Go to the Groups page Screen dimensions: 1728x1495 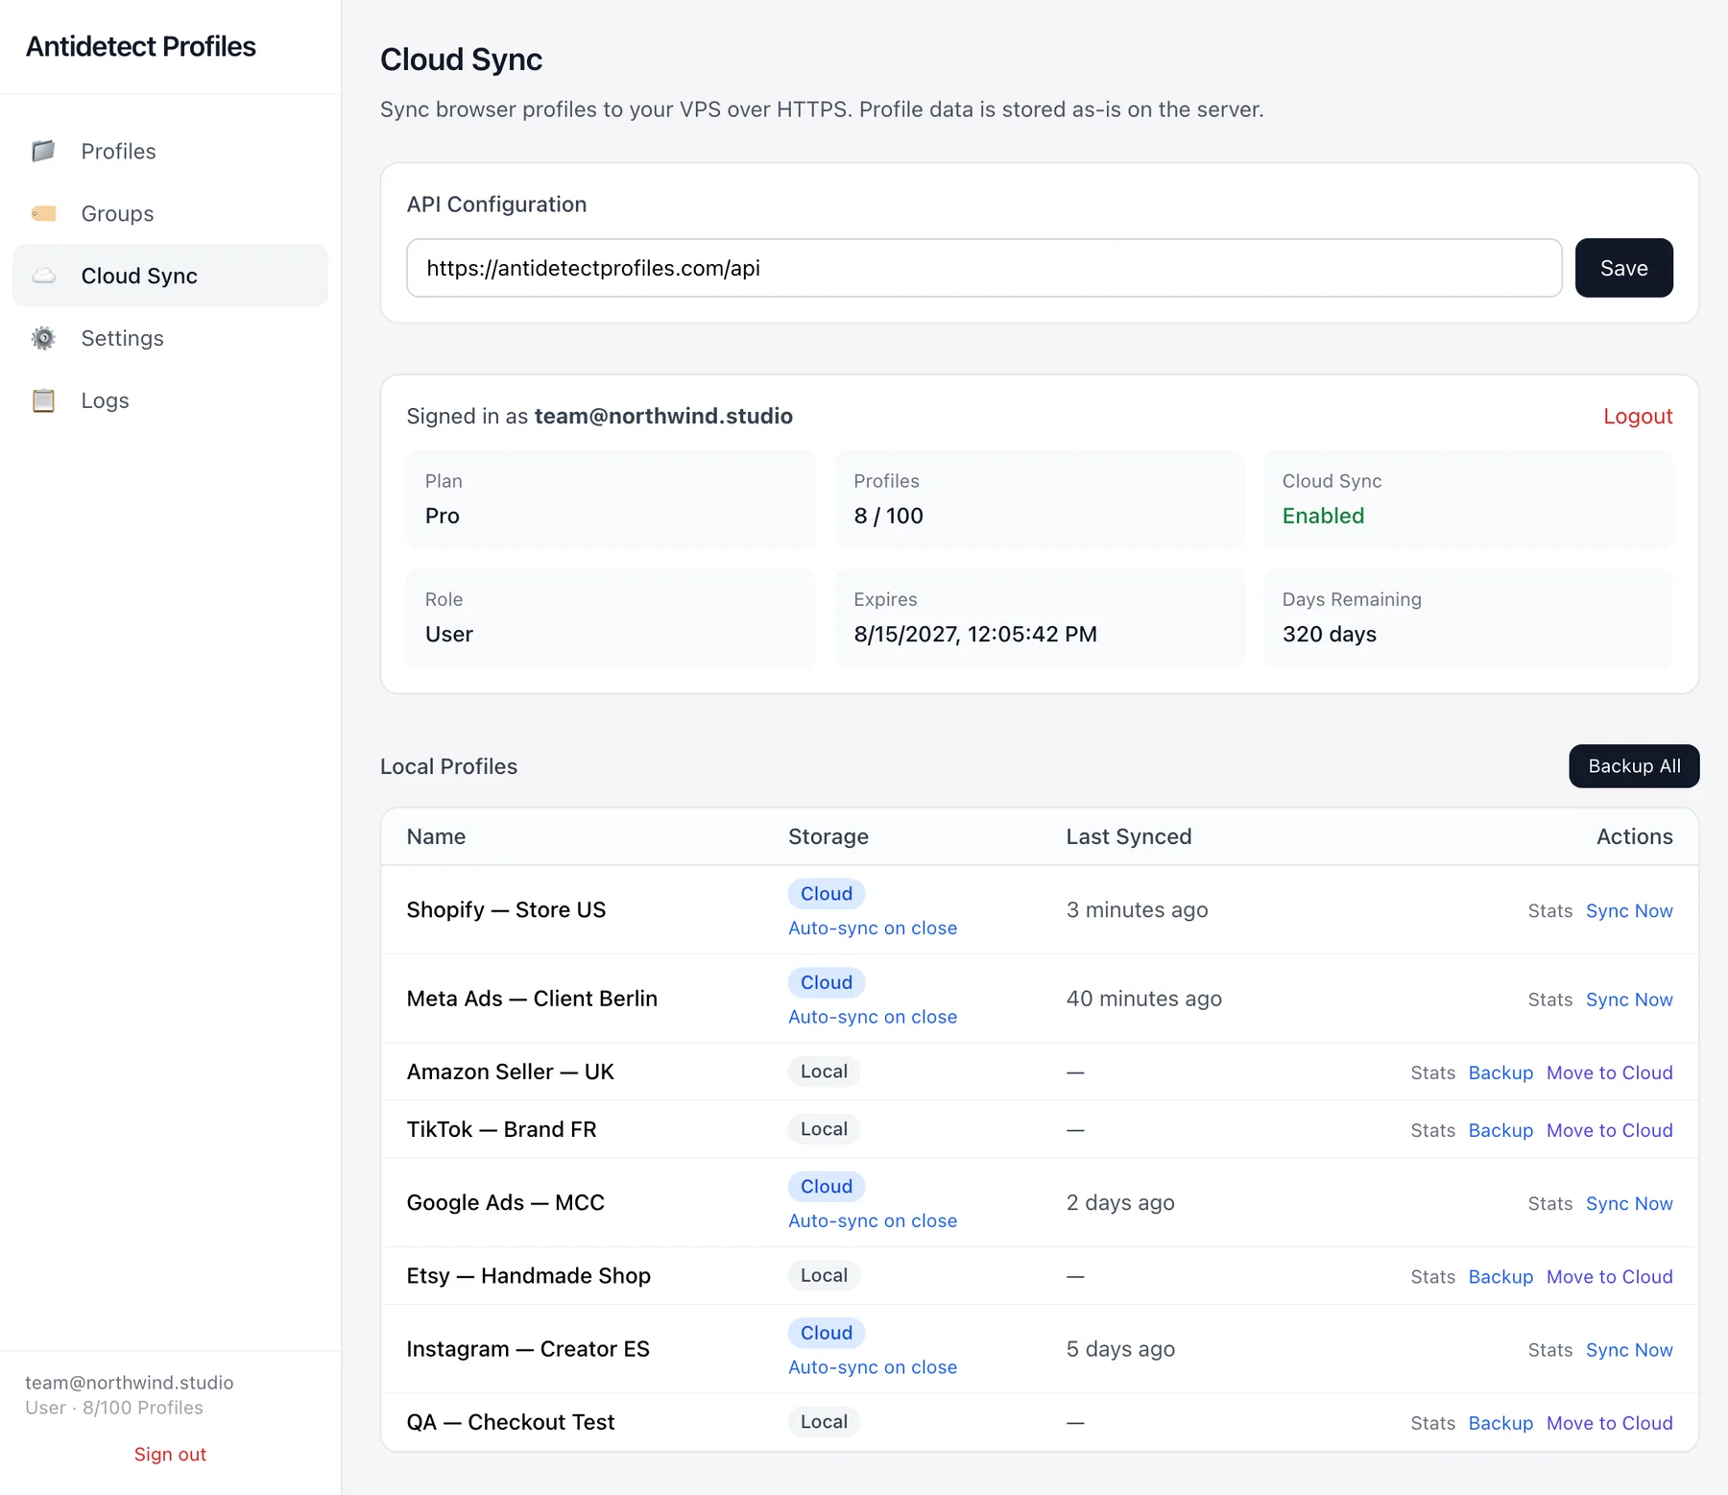point(170,213)
